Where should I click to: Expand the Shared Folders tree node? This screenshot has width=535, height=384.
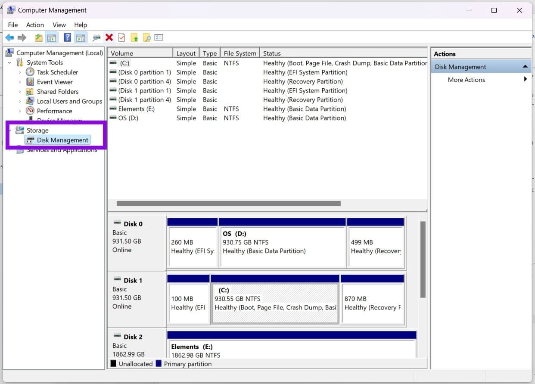[x=20, y=92]
